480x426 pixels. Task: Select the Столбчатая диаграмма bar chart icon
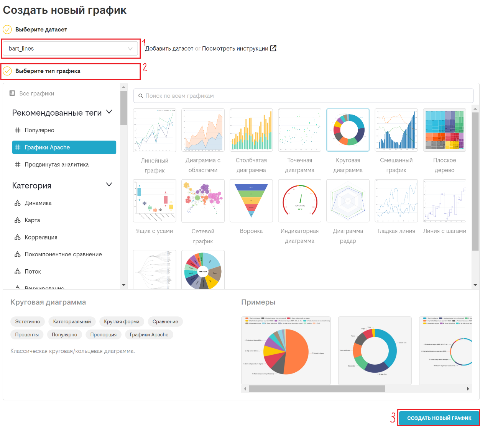click(x=251, y=130)
